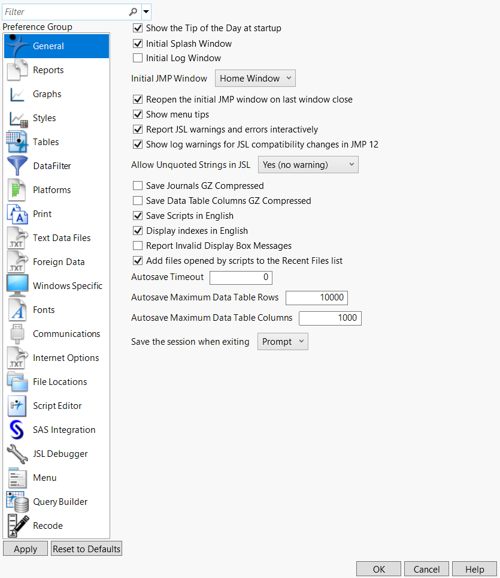500x578 pixels.
Task: Select the Reports preference group icon
Action: (17, 70)
